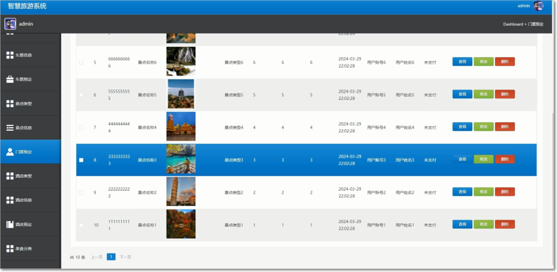Tick the checkbox for row 10

click(x=81, y=225)
